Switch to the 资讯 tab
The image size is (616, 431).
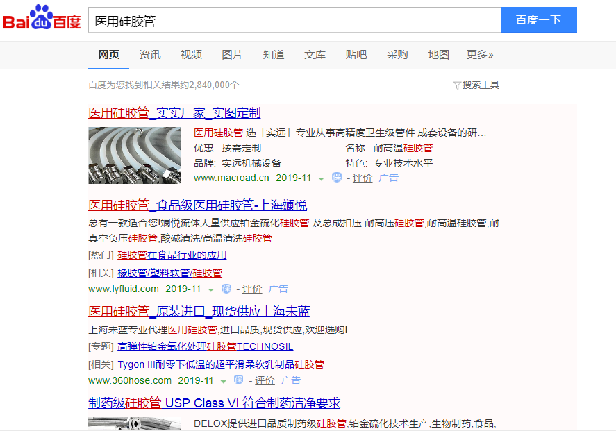point(150,55)
